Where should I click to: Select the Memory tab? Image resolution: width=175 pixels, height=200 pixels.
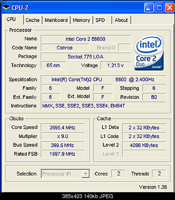coord(81,20)
